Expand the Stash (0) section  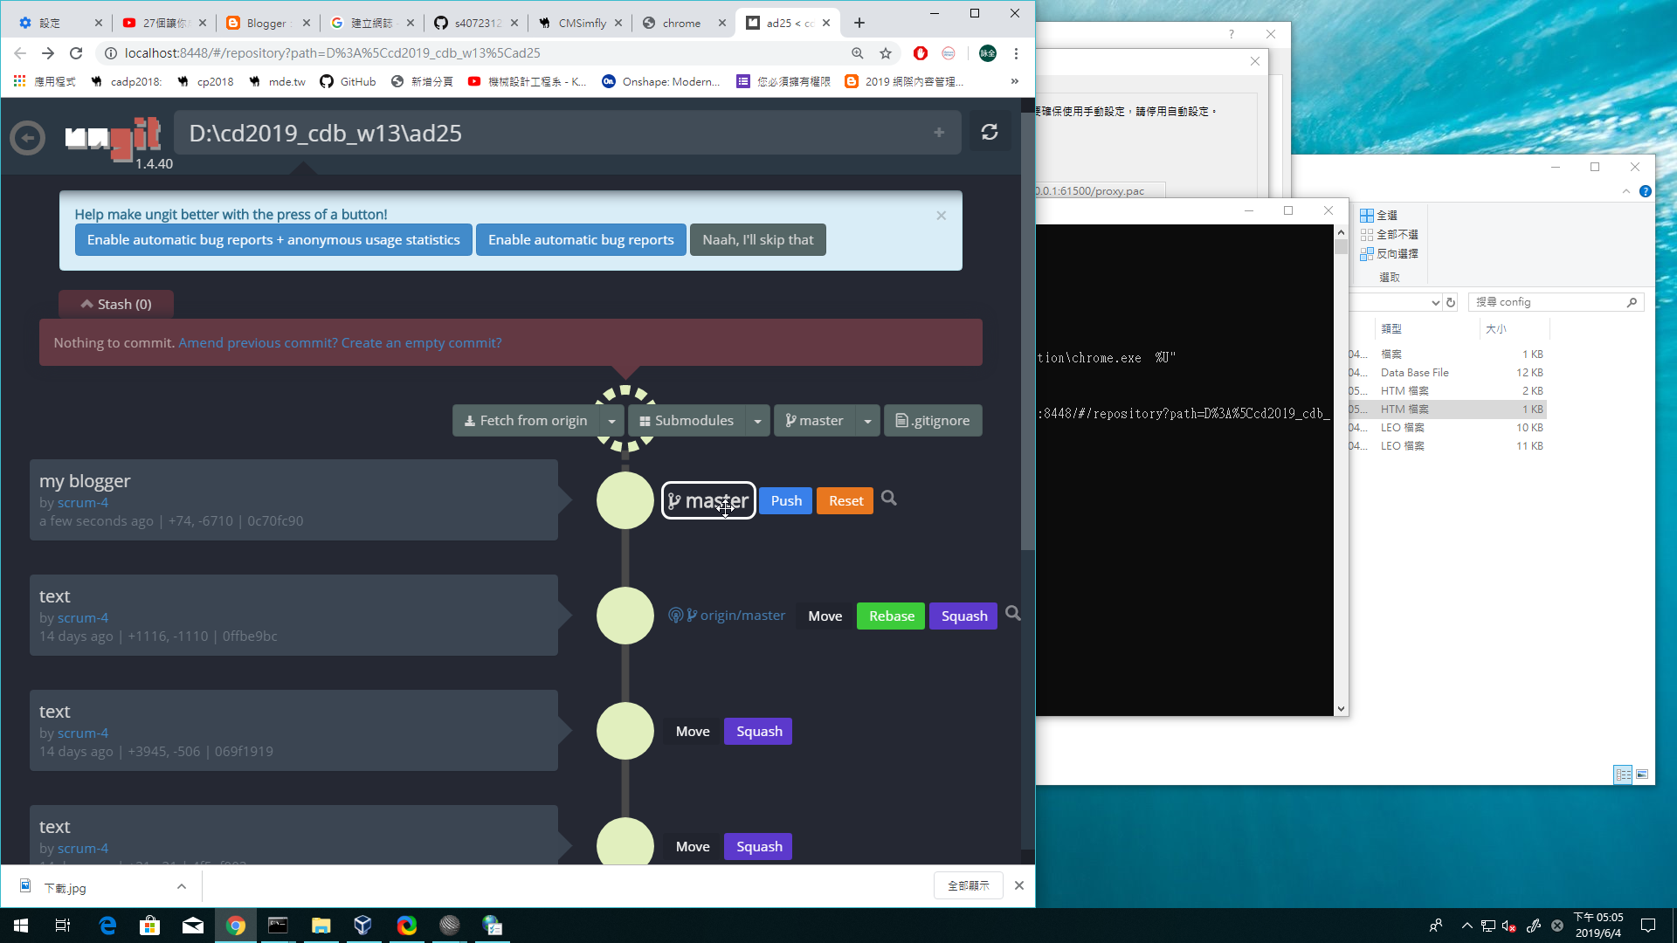click(116, 304)
